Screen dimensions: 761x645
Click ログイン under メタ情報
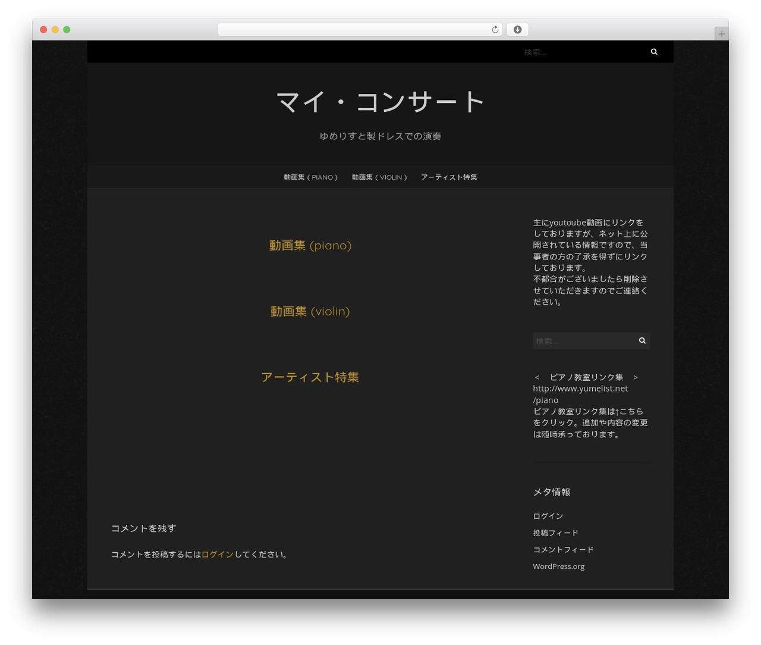coord(548,516)
